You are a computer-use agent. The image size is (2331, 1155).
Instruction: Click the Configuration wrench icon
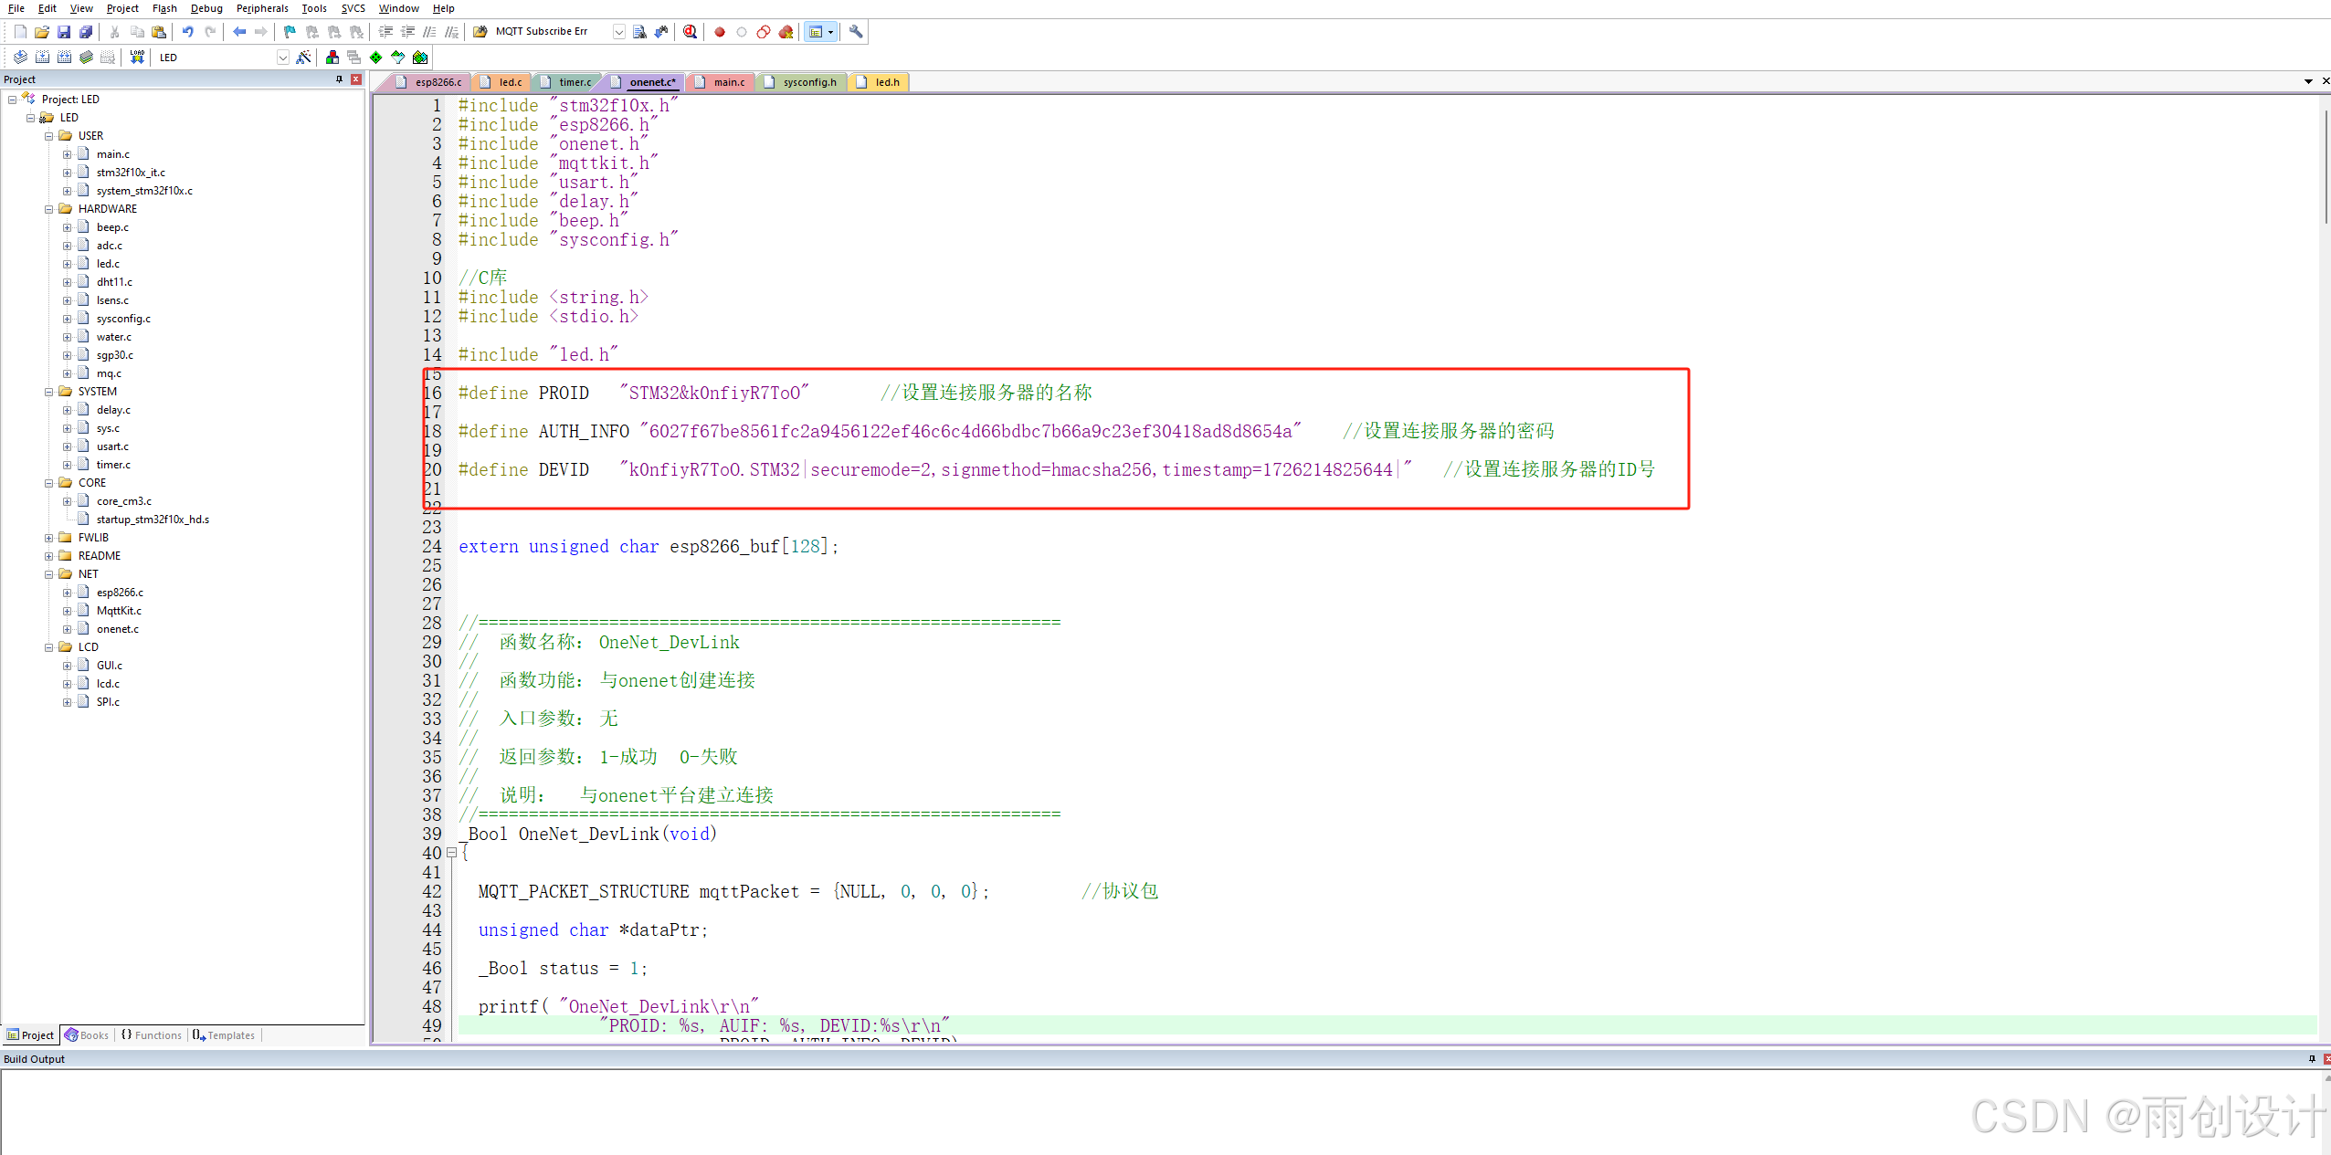(x=856, y=32)
